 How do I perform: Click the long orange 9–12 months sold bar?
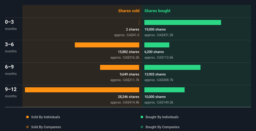coord(82,90)
